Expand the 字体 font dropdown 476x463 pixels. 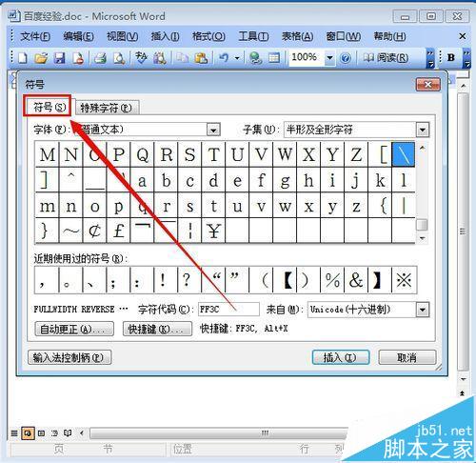tap(213, 130)
